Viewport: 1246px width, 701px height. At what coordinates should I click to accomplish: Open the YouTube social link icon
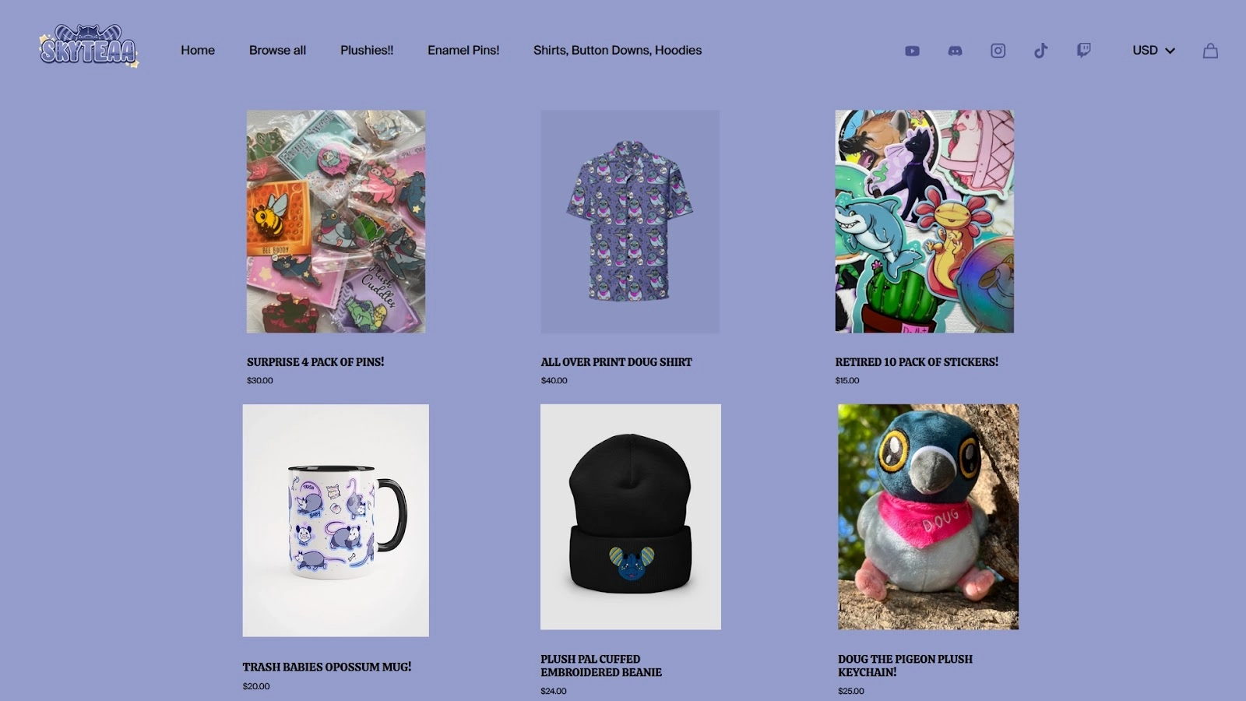click(912, 51)
